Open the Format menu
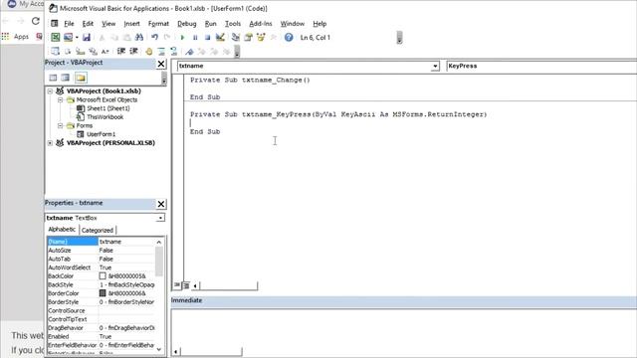This screenshot has height=358, width=637. point(158,24)
